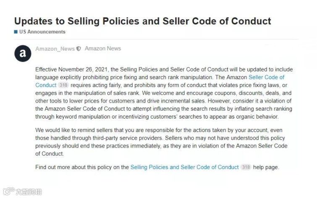Screen dimensions: 317x198
Task: Click the Amazon 'a' avatar icon
Action: click(x=23, y=53)
